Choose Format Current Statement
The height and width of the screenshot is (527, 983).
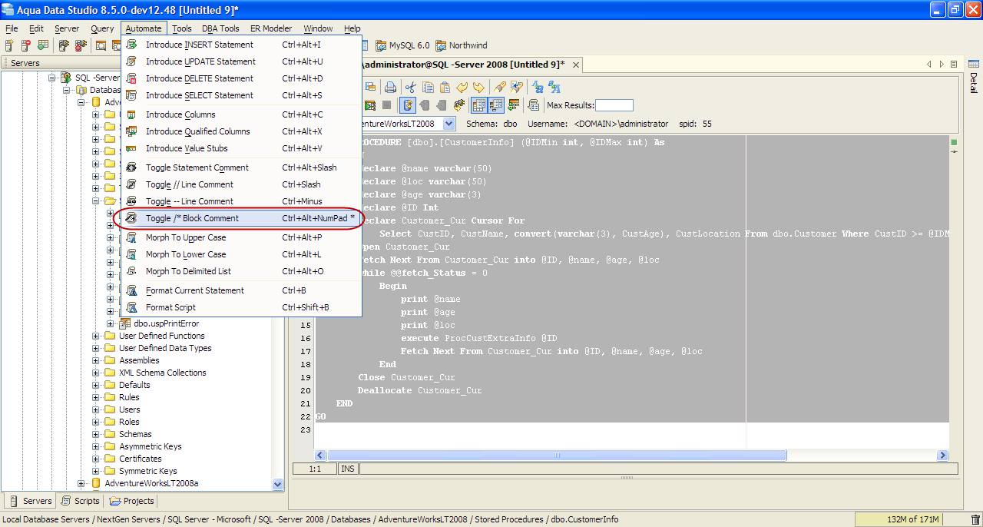pos(242,290)
